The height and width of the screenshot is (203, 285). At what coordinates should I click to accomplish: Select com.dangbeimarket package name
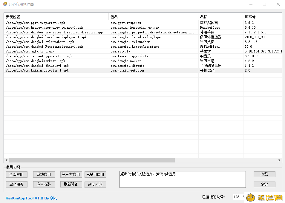(x=126, y=61)
